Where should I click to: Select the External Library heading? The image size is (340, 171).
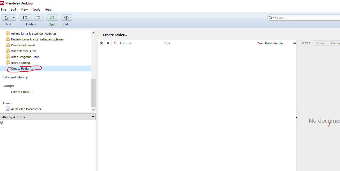tap(15, 77)
